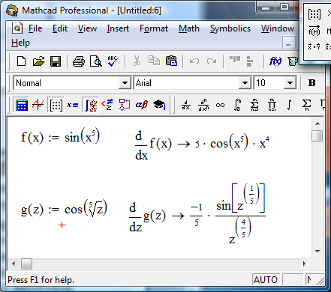Open the Format menu
The height and width of the screenshot is (292, 331).
[154, 28]
